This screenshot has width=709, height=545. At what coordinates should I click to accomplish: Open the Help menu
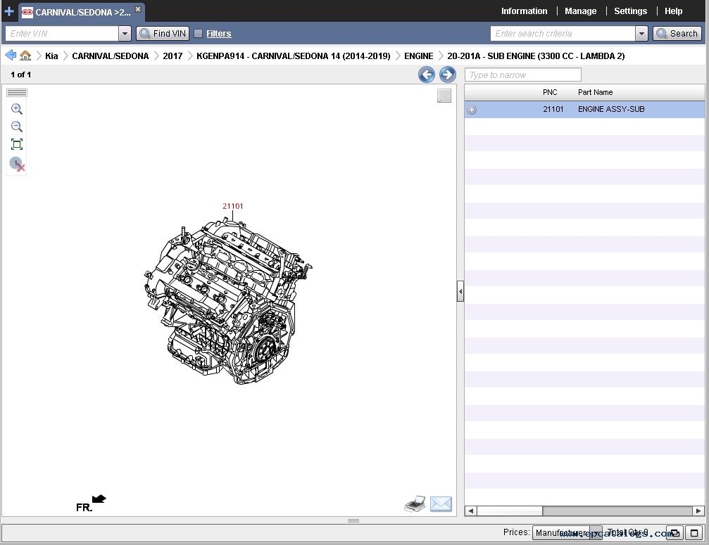tap(673, 11)
